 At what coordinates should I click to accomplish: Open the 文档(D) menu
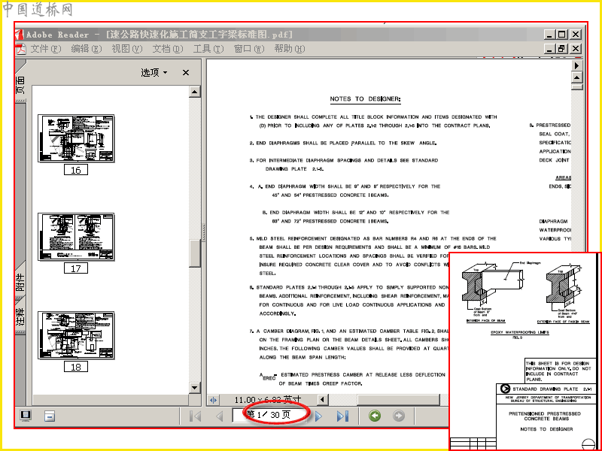(168, 49)
